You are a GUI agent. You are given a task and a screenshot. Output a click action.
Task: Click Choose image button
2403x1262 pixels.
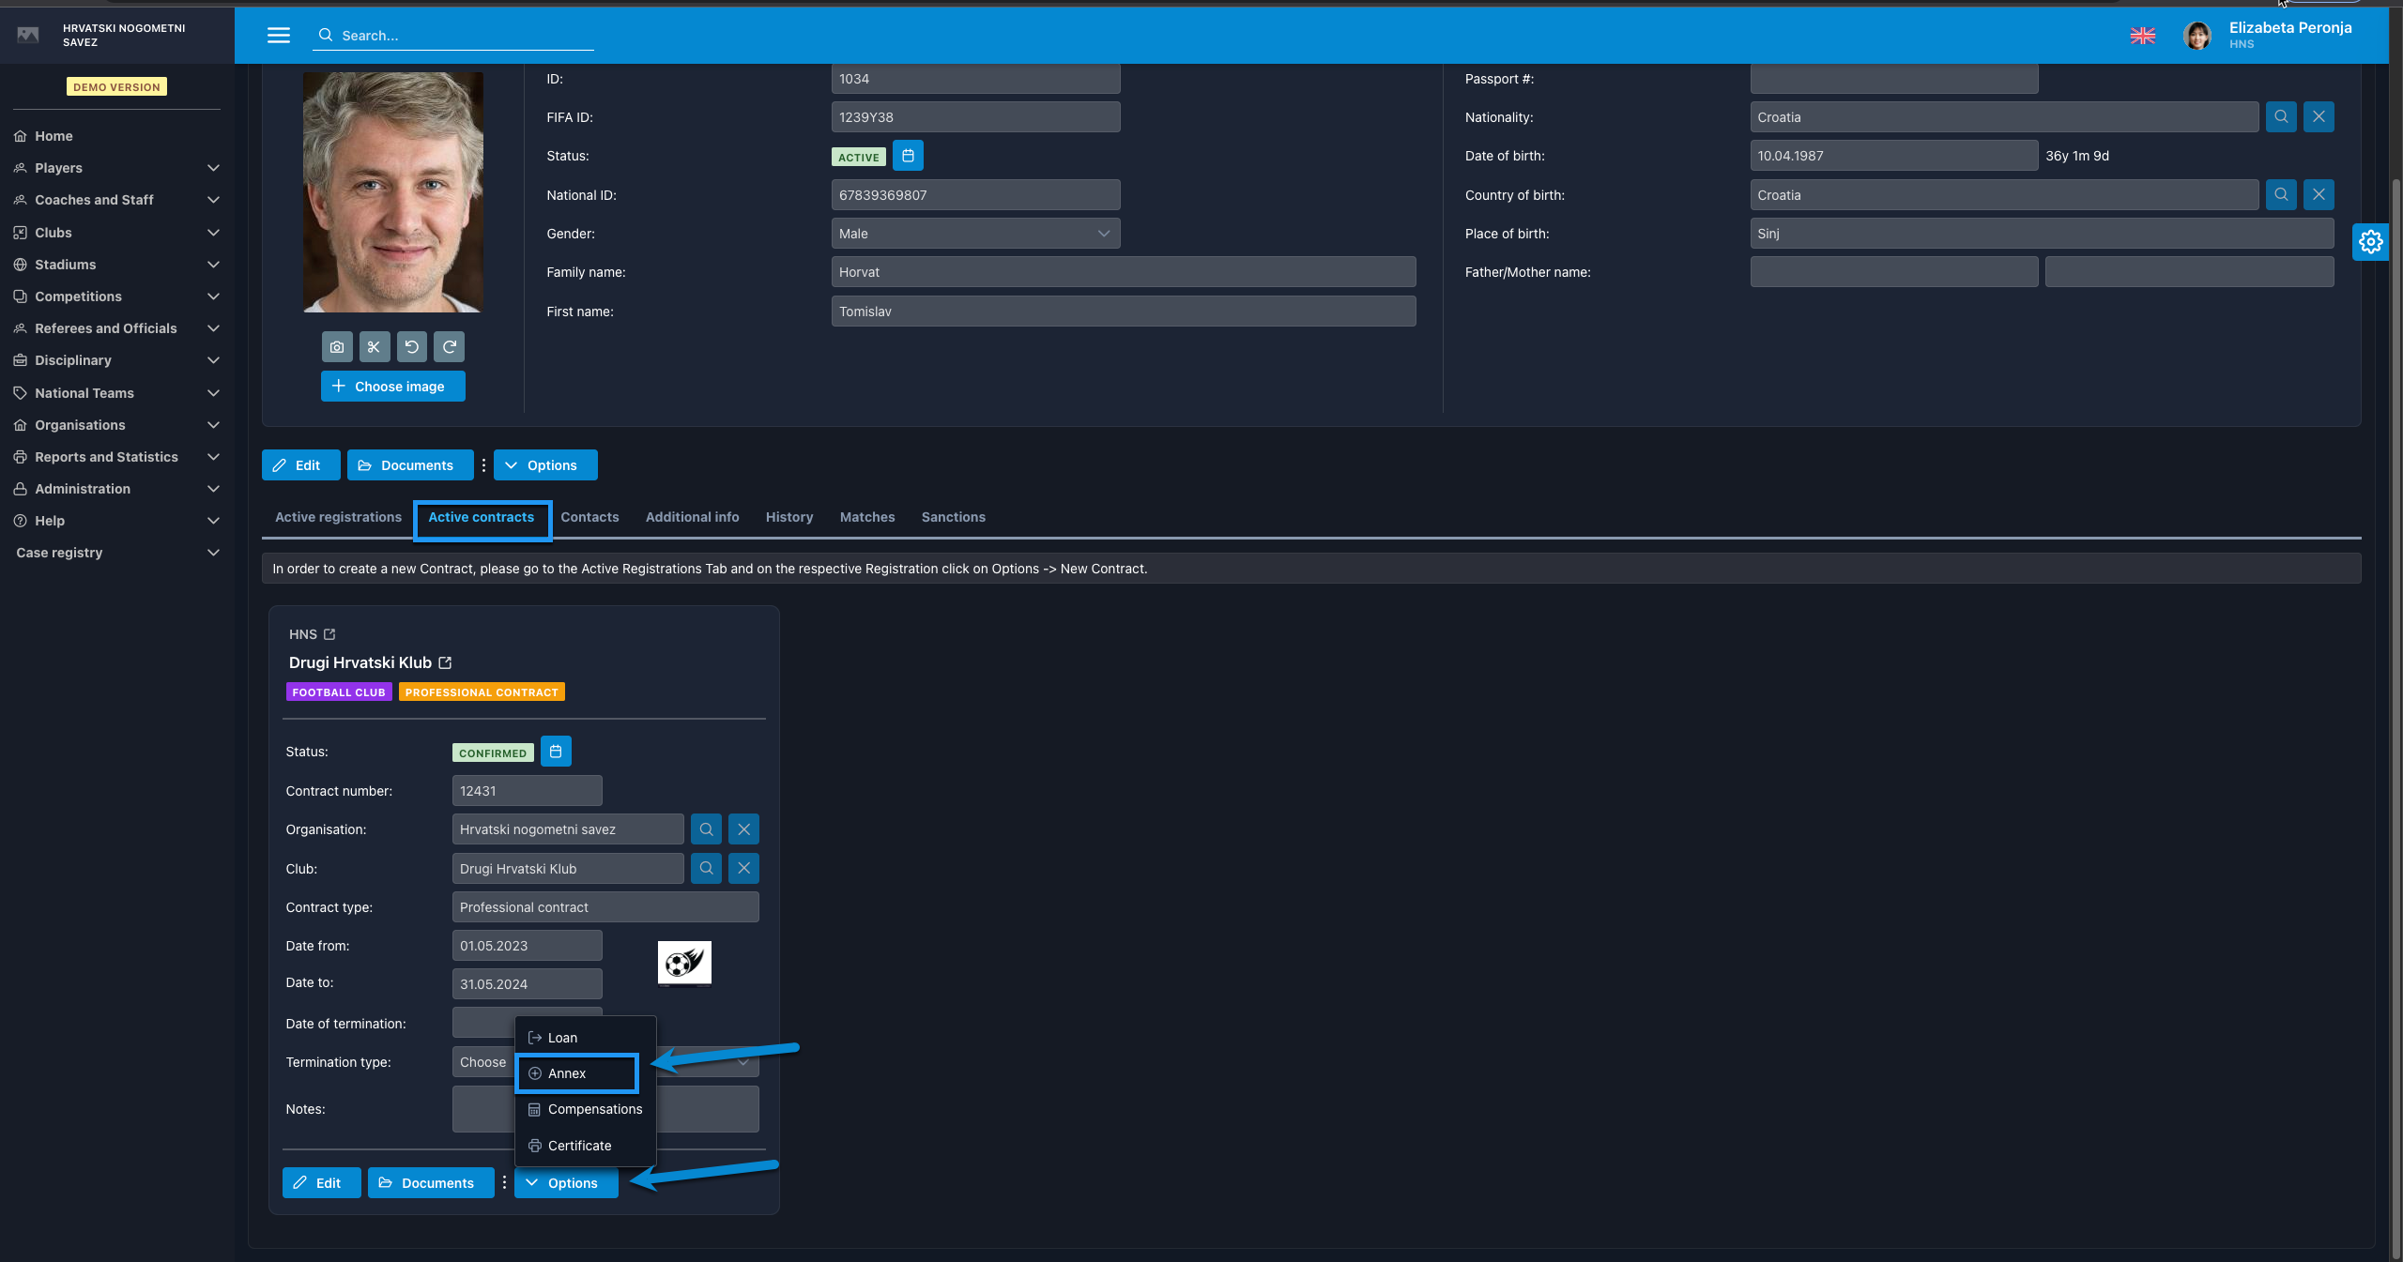pos(392,387)
